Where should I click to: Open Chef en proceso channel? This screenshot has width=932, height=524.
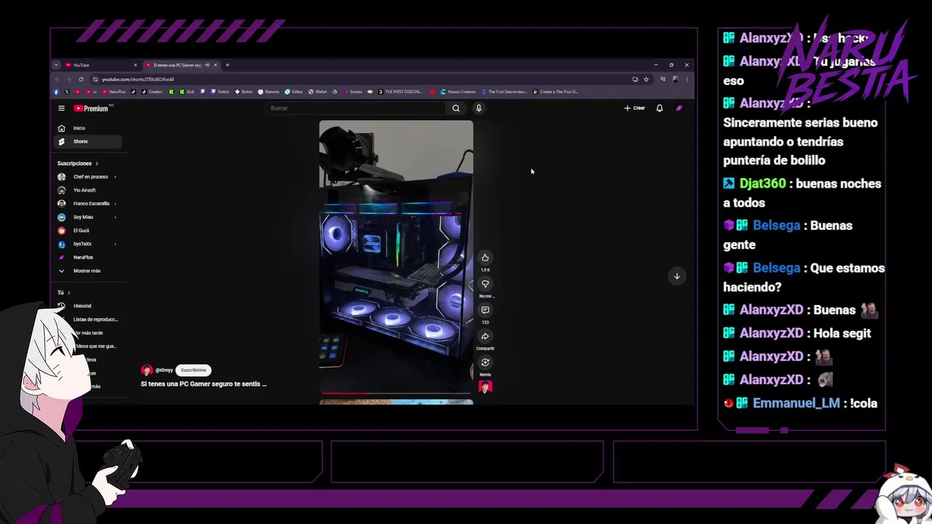click(87, 177)
